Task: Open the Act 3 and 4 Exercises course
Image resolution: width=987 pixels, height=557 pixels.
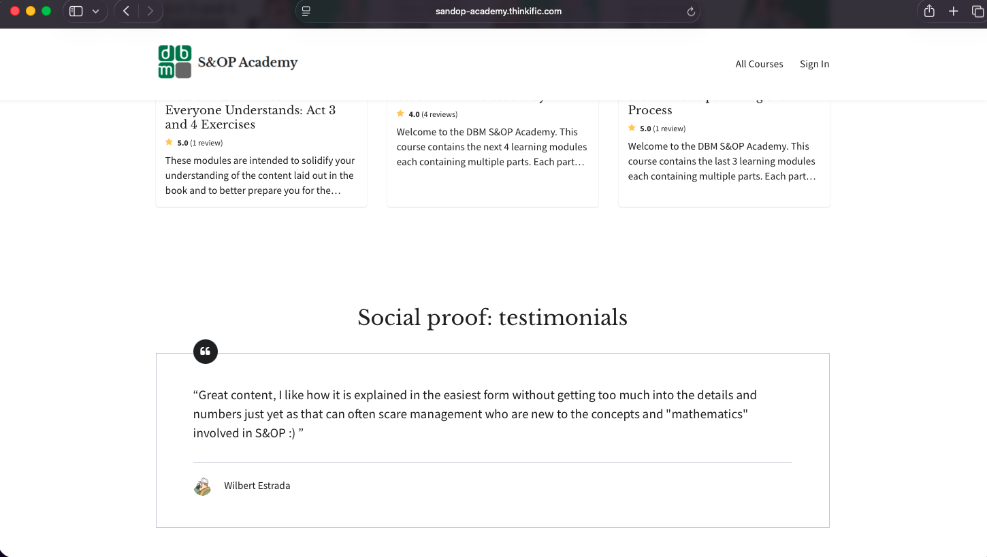Action: pos(250,117)
